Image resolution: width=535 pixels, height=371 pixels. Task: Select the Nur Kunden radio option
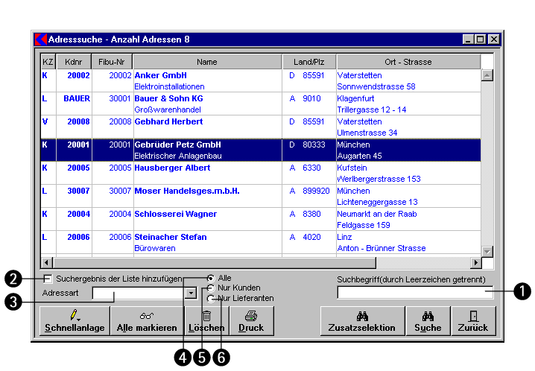coord(212,288)
